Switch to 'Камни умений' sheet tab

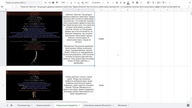pos(43,105)
